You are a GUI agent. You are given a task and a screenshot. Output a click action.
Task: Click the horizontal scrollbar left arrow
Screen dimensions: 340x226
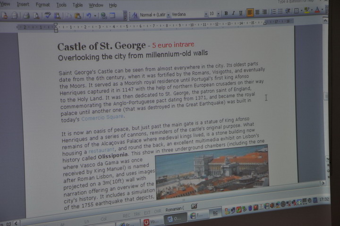coord(16,223)
